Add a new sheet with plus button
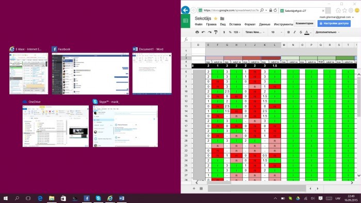 194,188
